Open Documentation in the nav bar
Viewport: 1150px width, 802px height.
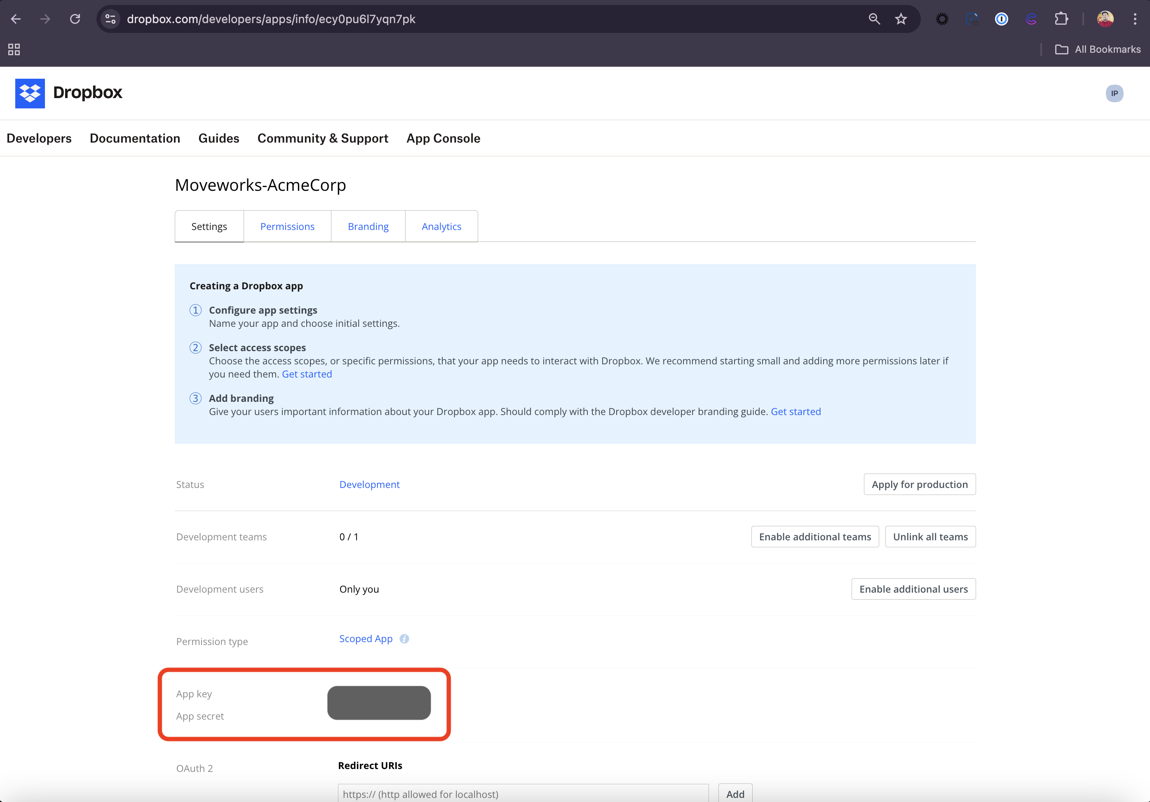tap(135, 138)
